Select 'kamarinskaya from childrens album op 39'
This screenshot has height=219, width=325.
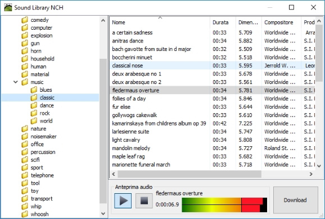159,123
